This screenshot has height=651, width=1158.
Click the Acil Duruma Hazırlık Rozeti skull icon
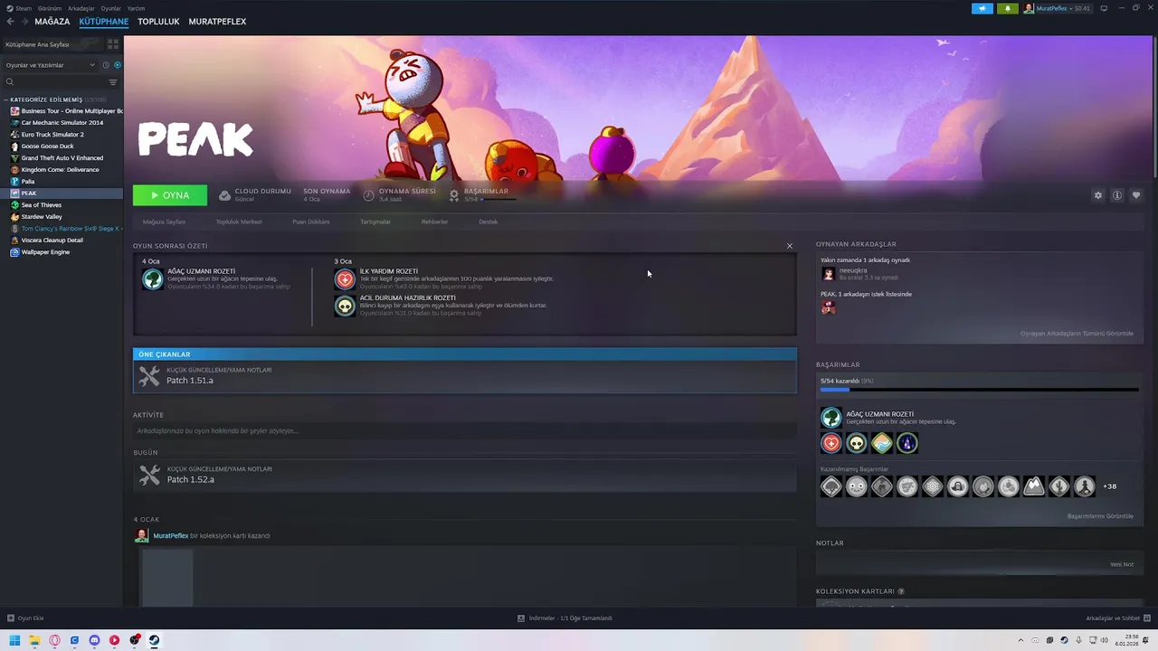tap(345, 306)
